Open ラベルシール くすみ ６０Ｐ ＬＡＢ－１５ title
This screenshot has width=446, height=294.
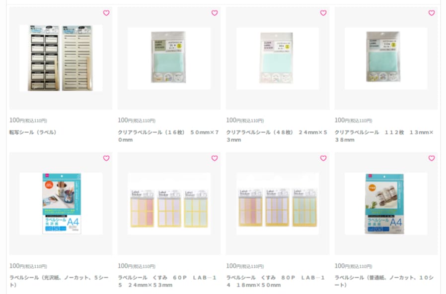tap(167, 281)
